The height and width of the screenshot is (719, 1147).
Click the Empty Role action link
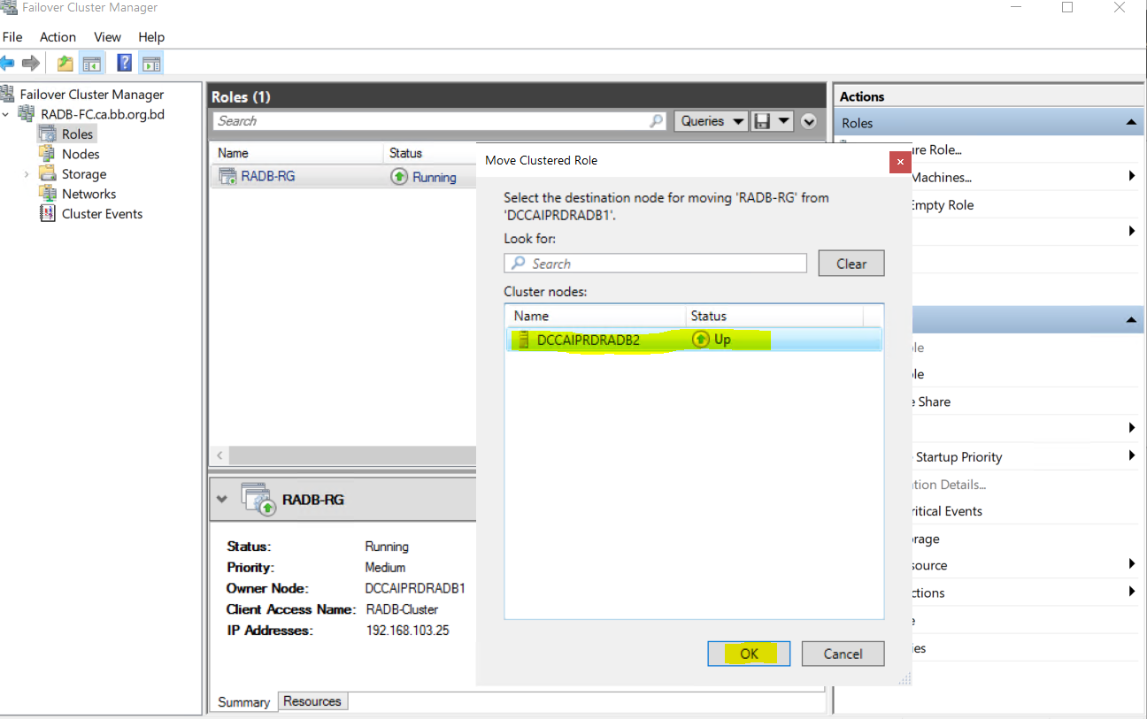pyautogui.click(x=943, y=205)
